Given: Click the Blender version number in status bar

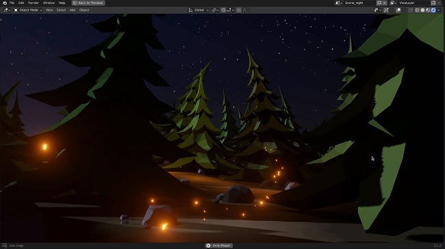Looking at the screenshot, I should point(437,246).
